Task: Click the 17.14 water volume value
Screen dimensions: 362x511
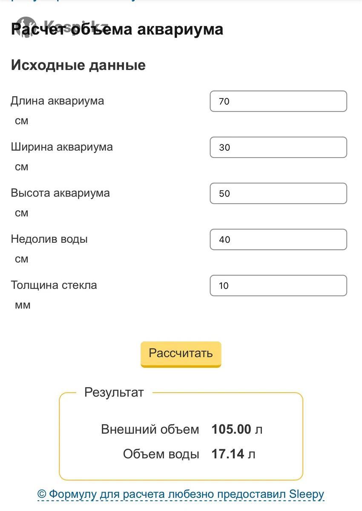Action: [x=228, y=454]
